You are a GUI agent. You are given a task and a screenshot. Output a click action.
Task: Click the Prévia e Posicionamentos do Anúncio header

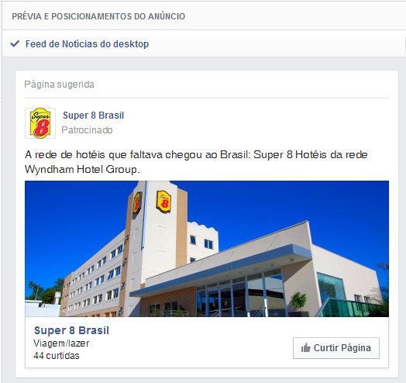coord(98,16)
